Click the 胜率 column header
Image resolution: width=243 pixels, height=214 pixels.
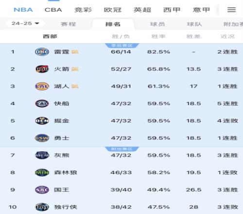[x=158, y=36]
